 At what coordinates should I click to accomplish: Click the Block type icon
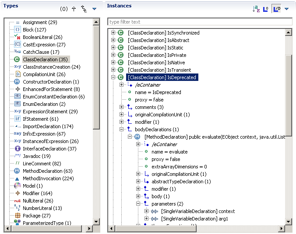point(18,30)
